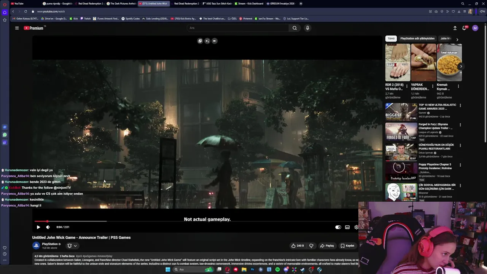Open options for the GÜNEYDOĞU'NUN video
This screenshot has width=487, height=274.
pyautogui.click(x=460, y=145)
